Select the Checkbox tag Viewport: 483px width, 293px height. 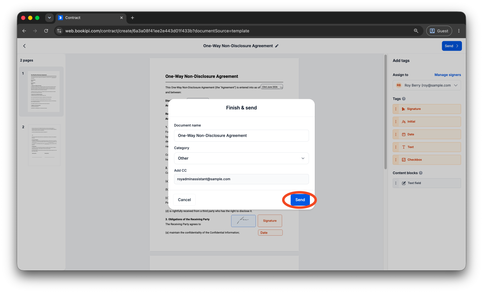[x=427, y=160]
